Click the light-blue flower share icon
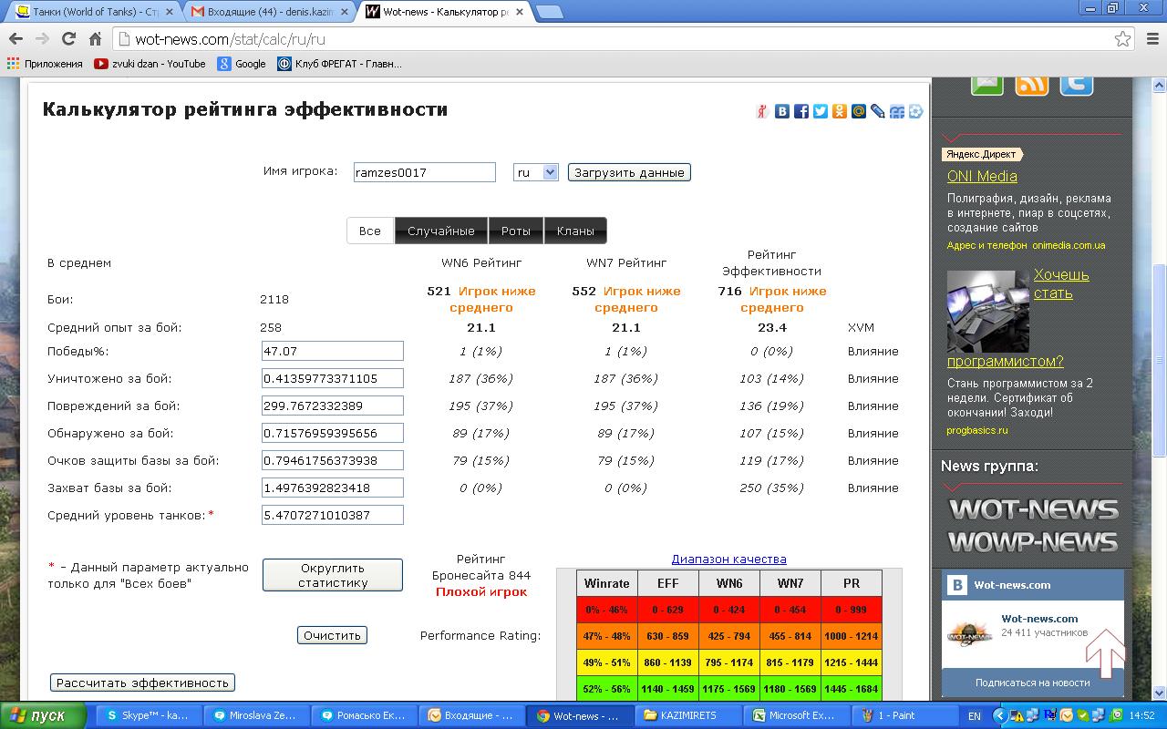Image resolution: width=1167 pixels, height=729 pixels. click(916, 111)
